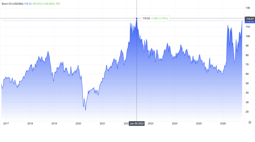The height and width of the screenshot is (142, 255).
Task: Click the 90 y-axis label
Action: click(247, 46)
